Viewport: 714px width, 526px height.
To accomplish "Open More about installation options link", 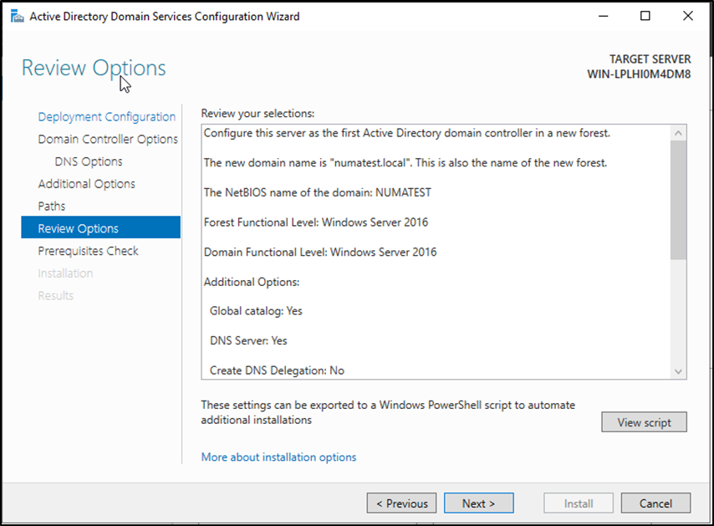I will [278, 457].
